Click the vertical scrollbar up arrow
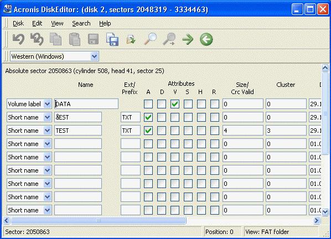The image size is (331, 239). [x=325, y=68]
